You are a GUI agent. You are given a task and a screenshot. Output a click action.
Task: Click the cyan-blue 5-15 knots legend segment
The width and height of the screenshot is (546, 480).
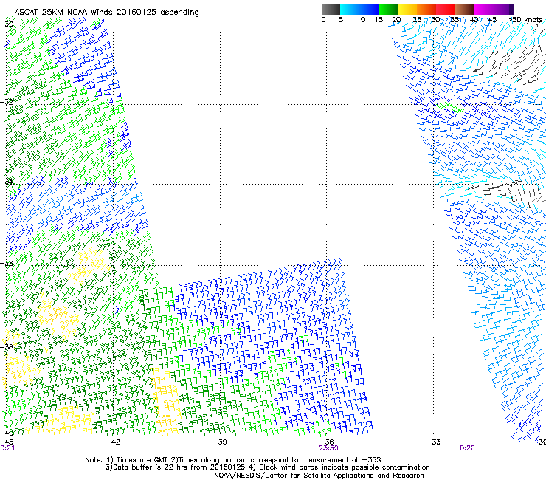click(359, 9)
